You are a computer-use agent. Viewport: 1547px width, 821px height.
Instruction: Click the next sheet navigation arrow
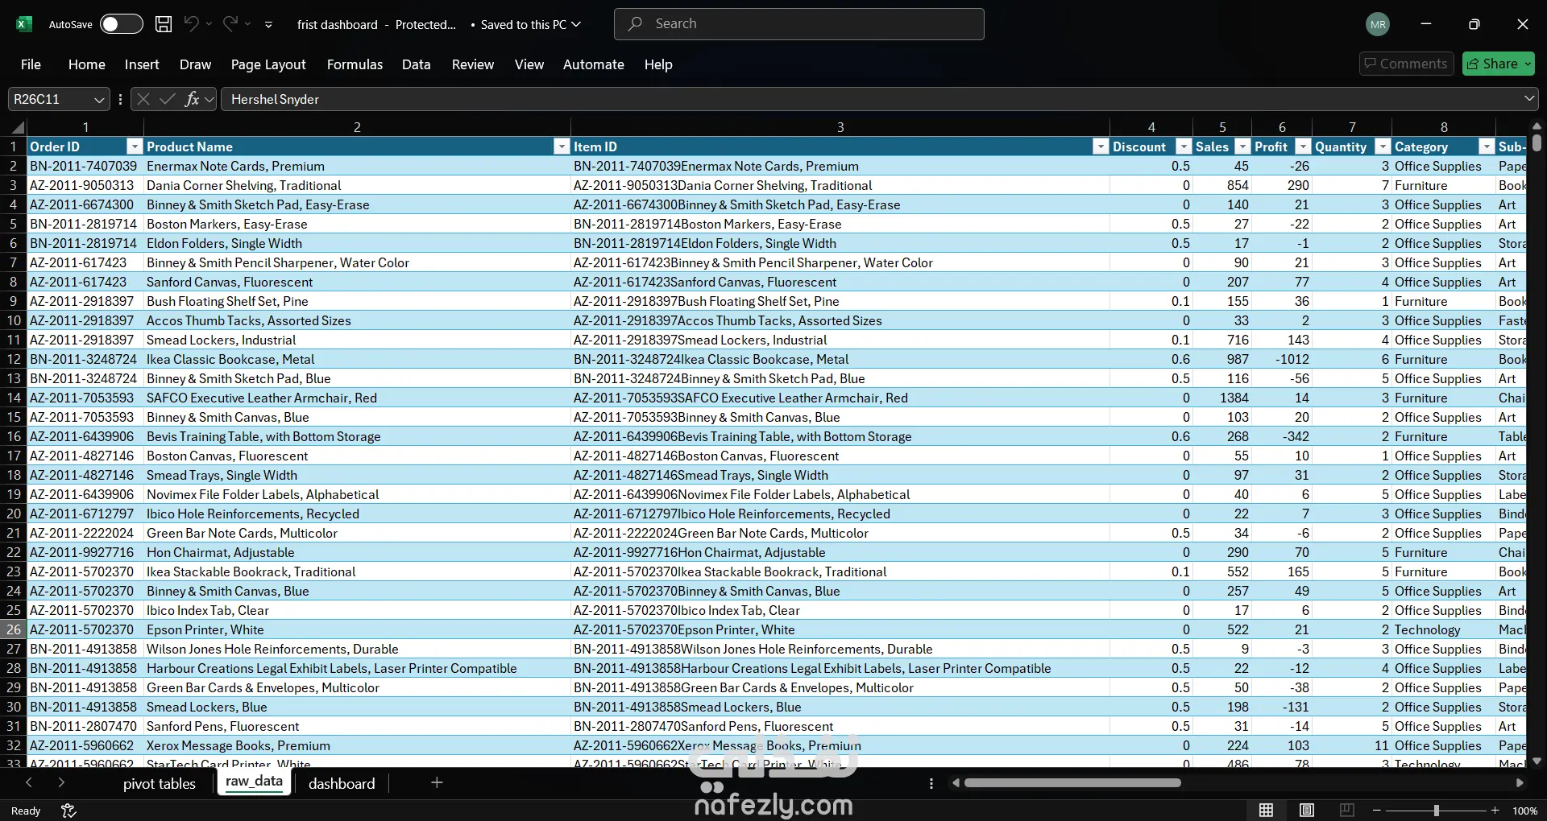coord(61,782)
